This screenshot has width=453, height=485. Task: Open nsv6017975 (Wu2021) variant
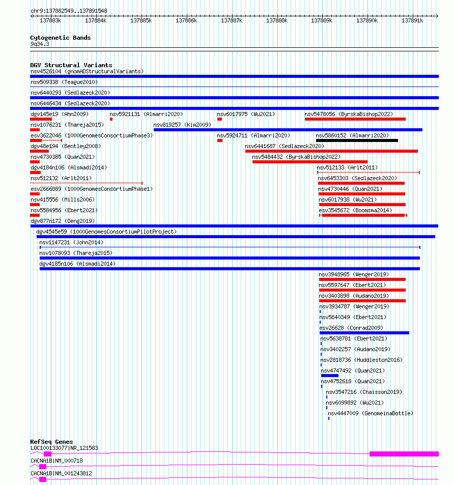point(246,114)
